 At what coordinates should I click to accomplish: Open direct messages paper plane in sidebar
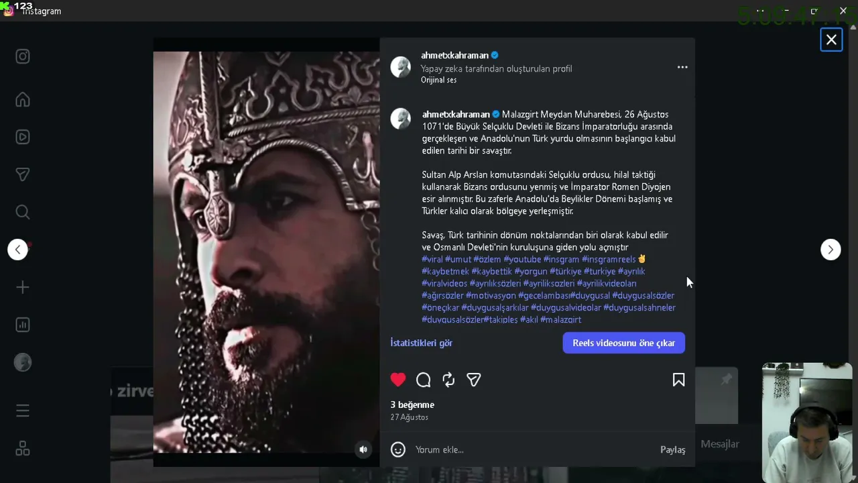(x=23, y=174)
